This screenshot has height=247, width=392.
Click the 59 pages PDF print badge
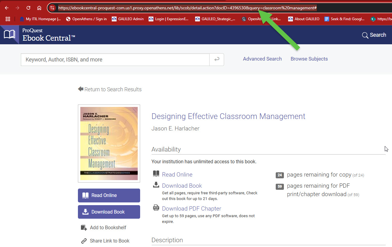coord(280,186)
